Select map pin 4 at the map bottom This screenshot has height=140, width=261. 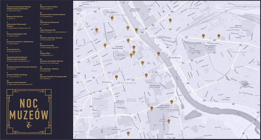128,133
